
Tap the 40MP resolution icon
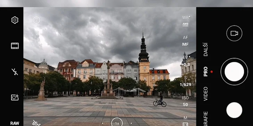point(36,123)
